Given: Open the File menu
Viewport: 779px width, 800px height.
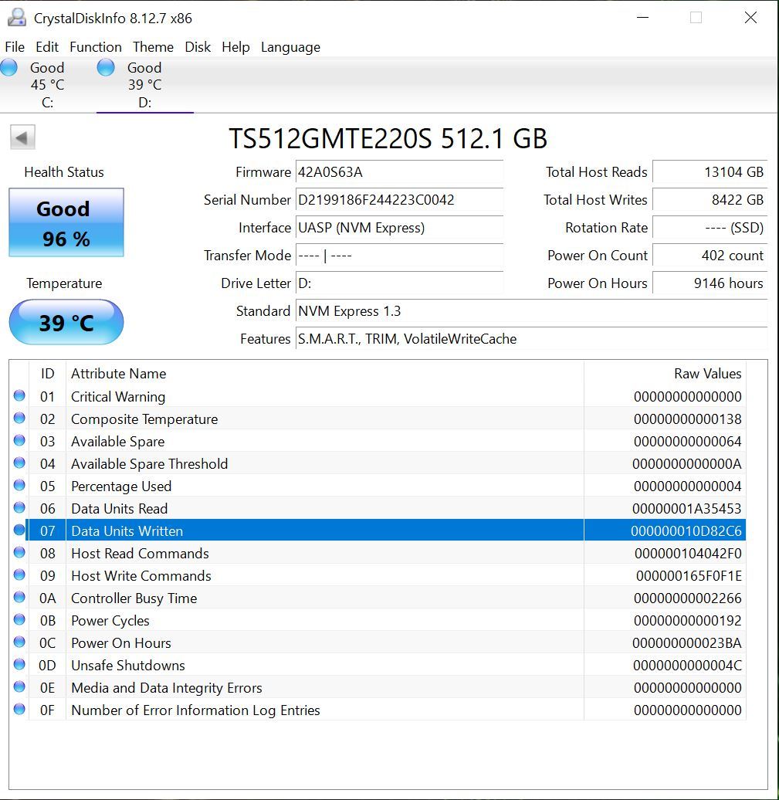Looking at the screenshot, I should (15, 47).
